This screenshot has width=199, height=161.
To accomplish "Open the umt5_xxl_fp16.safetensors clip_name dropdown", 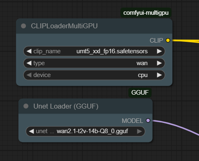I will click(94, 51).
